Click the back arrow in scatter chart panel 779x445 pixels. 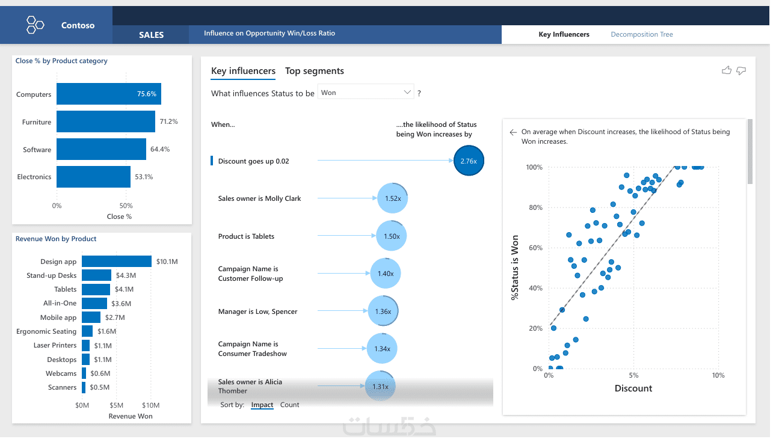[x=513, y=132]
